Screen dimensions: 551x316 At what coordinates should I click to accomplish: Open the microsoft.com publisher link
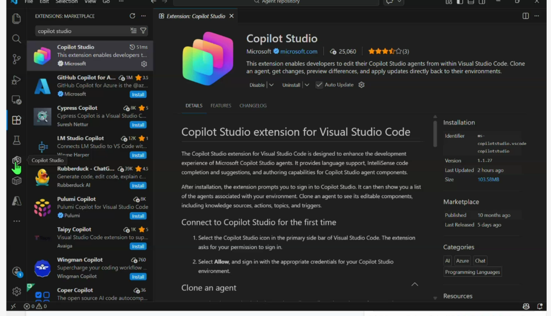tap(299, 52)
